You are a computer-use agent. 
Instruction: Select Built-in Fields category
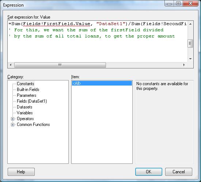[28, 90]
